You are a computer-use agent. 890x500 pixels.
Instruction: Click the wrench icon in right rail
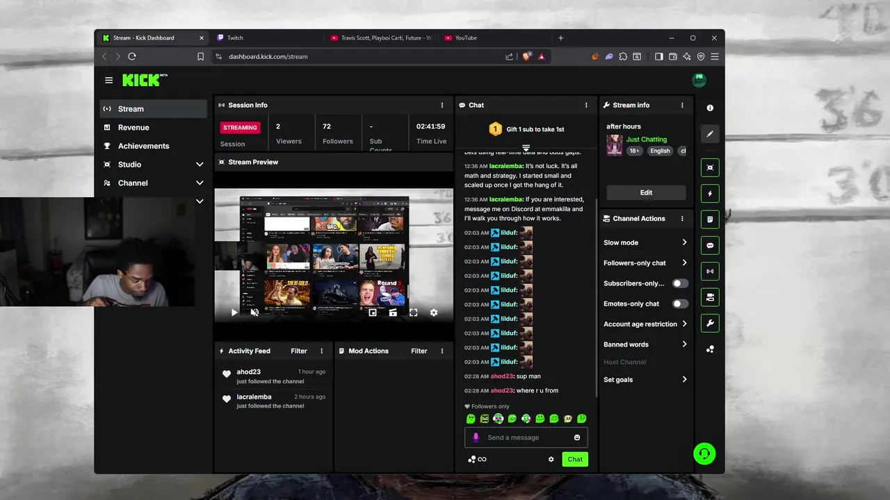click(x=710, y=323)
